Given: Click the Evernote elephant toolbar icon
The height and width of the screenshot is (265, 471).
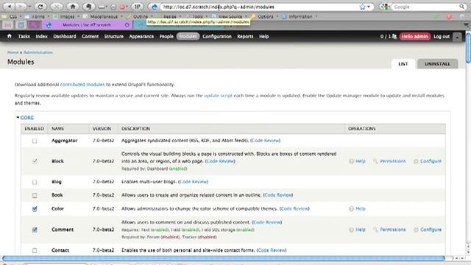Looking at the screenshot, I should (89, 7).
